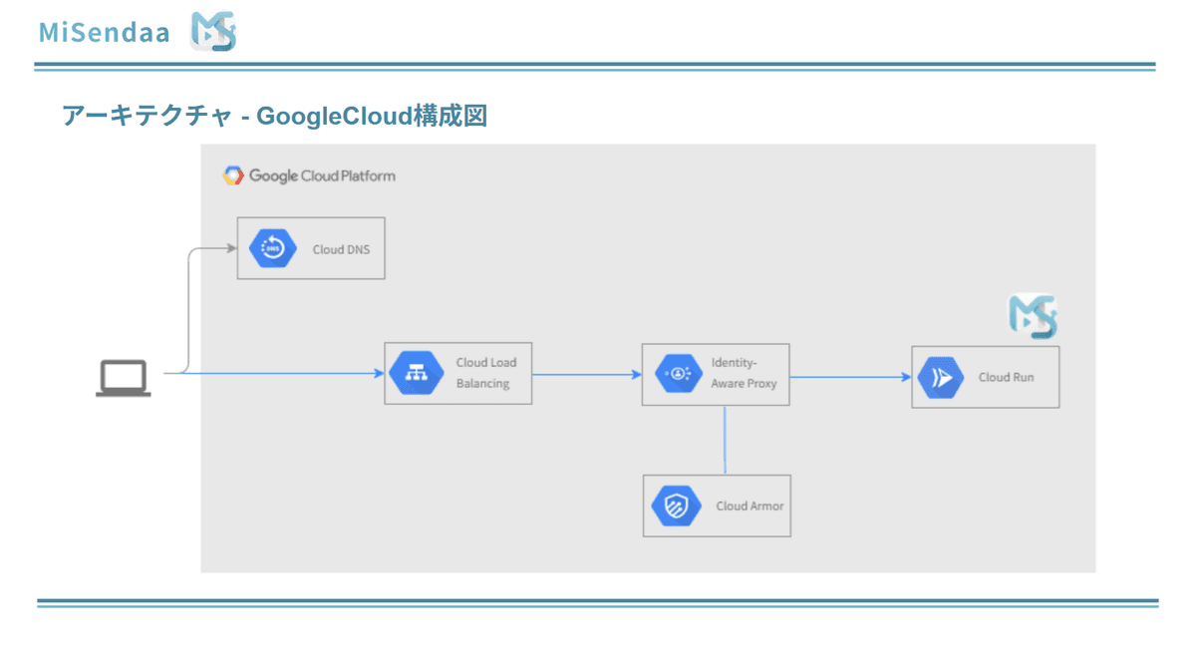The height and width of the screenshot is (671, 1196).
Task: Click the "Cloud Load Balancing" text label
Action: pyautogui.click(x=486, y=373)
